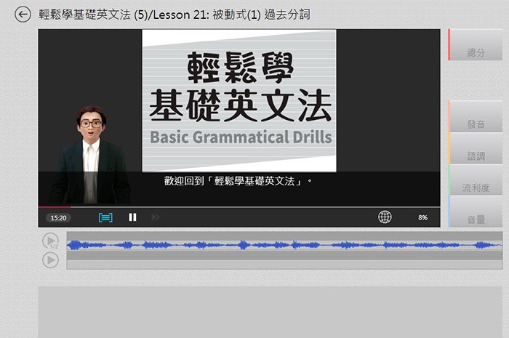This screenshot has height=338, width=509.
Task: Select the 流利度 fluency score tab
Action: [476, 188]
